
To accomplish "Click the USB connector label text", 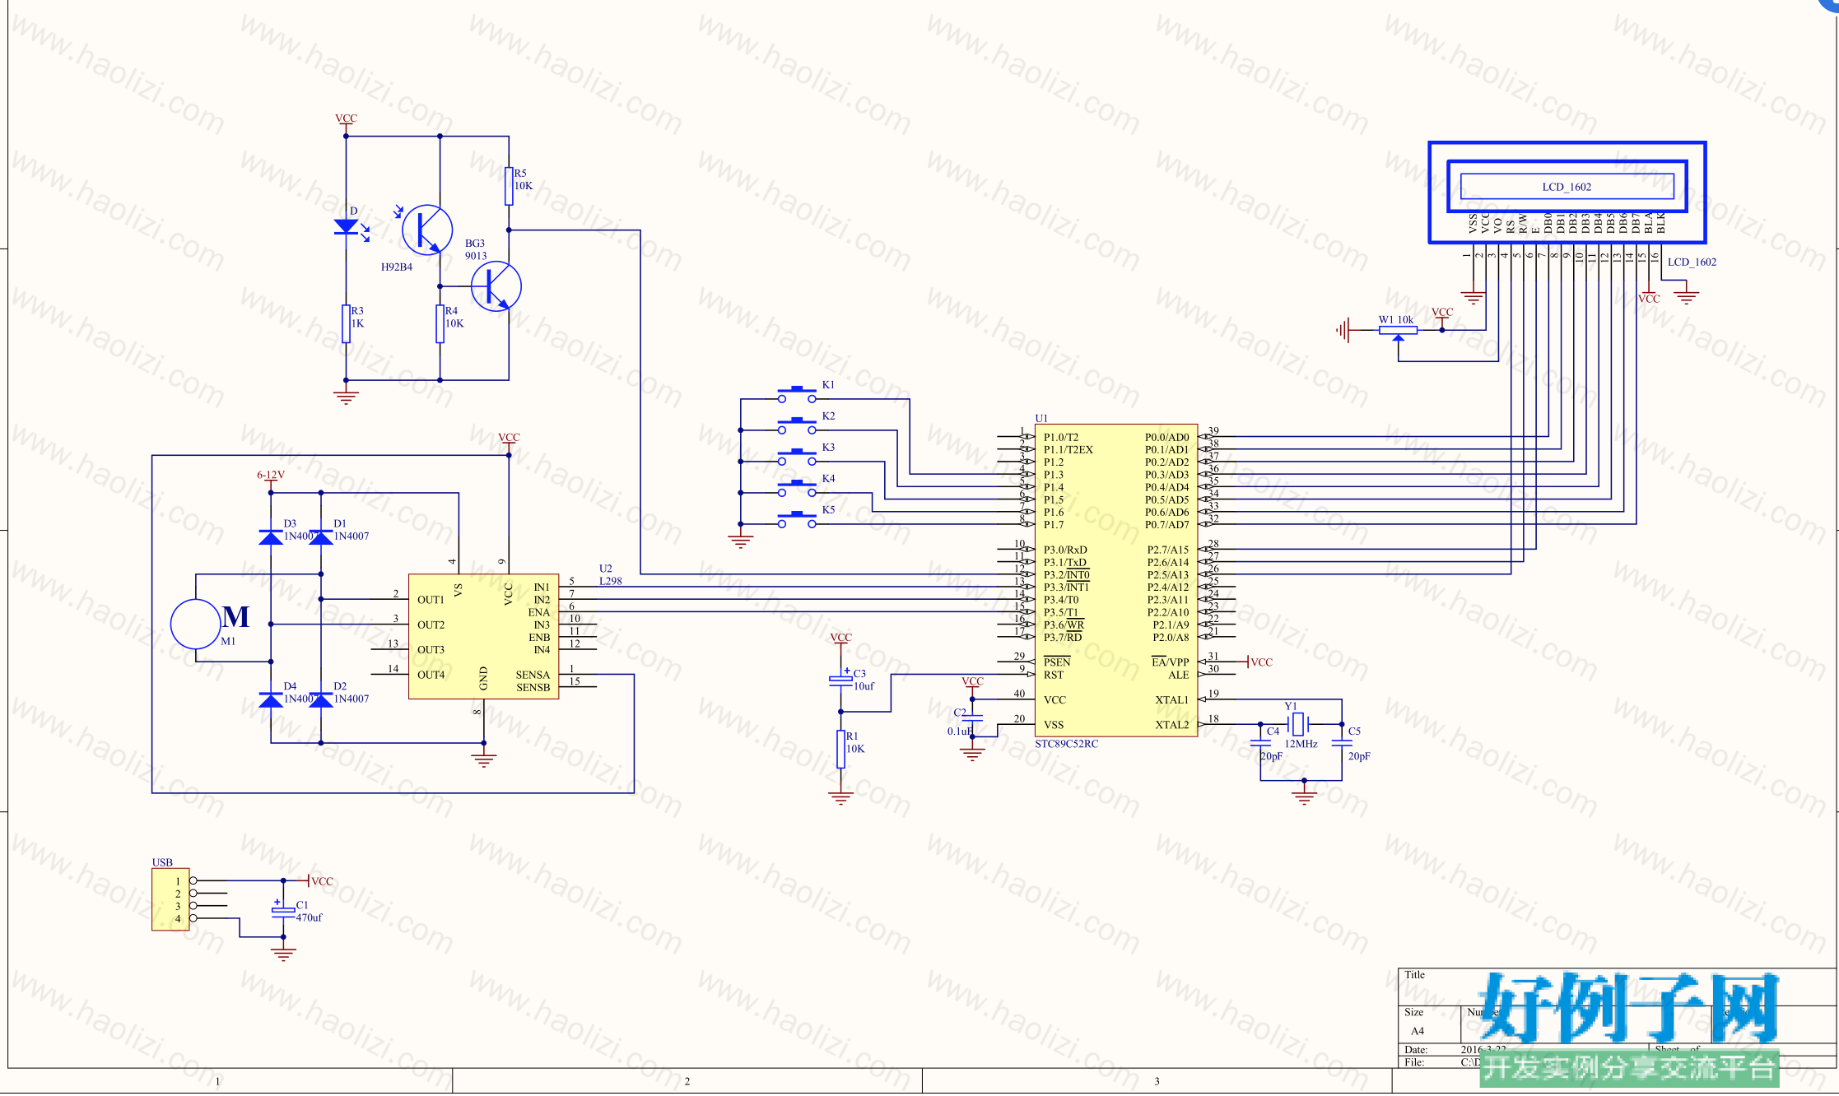I will 162,862.
